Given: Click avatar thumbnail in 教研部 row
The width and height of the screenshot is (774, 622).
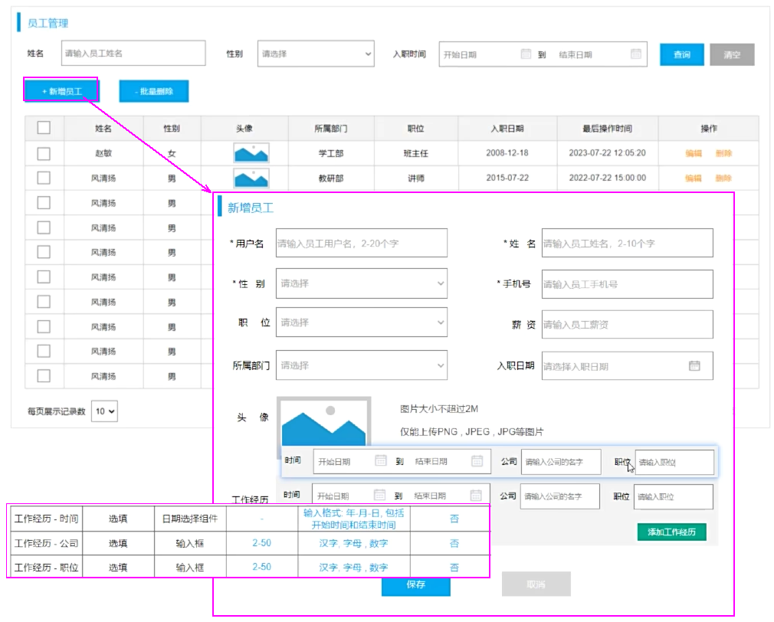Looking at the screenshot, I should (x=251, y=178).
